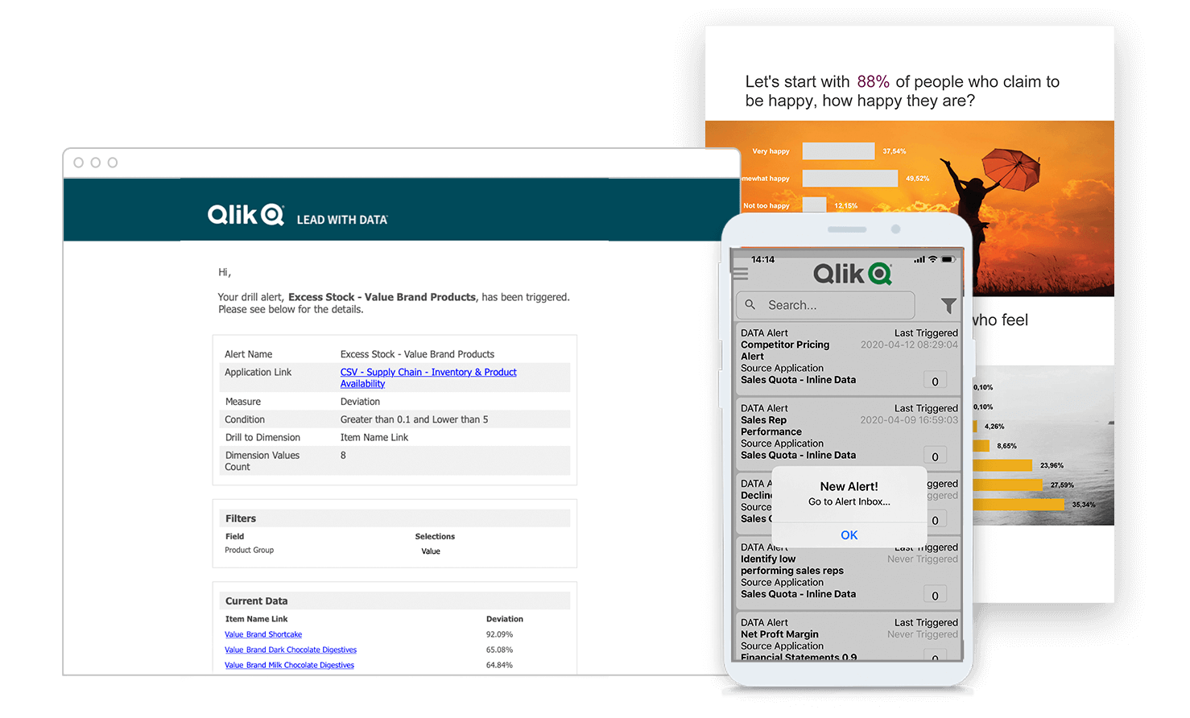Open the Value Brand Shortcake link
Screen dimensions: 1190x718
tap(263, 634)
